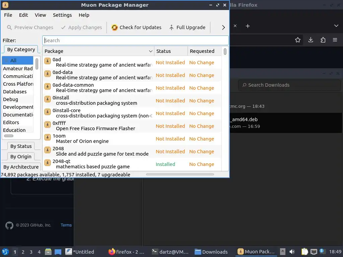Open a new Firefox tab with plus
Viewport: 343px width, 257px height.
pos(248,26)
